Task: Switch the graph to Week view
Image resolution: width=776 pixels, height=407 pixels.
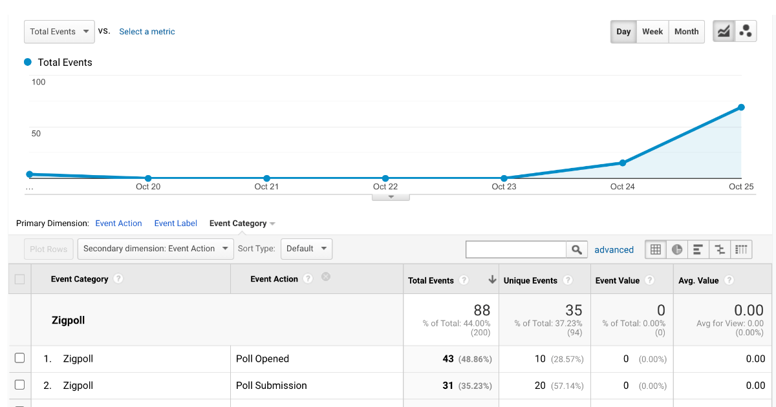Action: pyautogui.click(x=652, y=32)
